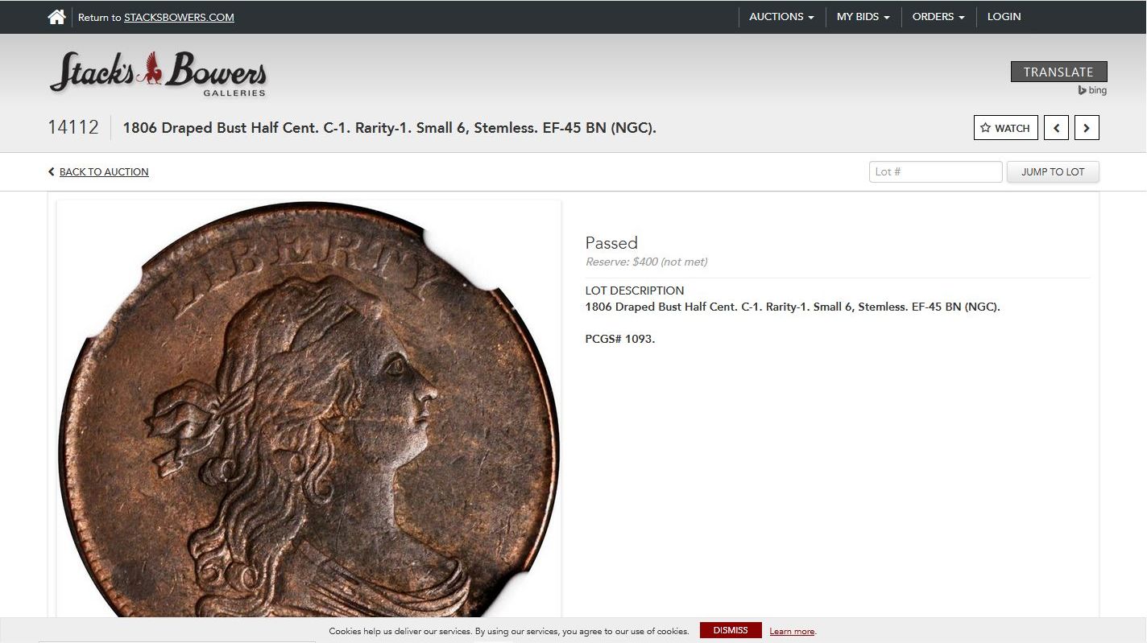Focus the Lot # input field
1147x643 pixels.
(x=935, y=171)
